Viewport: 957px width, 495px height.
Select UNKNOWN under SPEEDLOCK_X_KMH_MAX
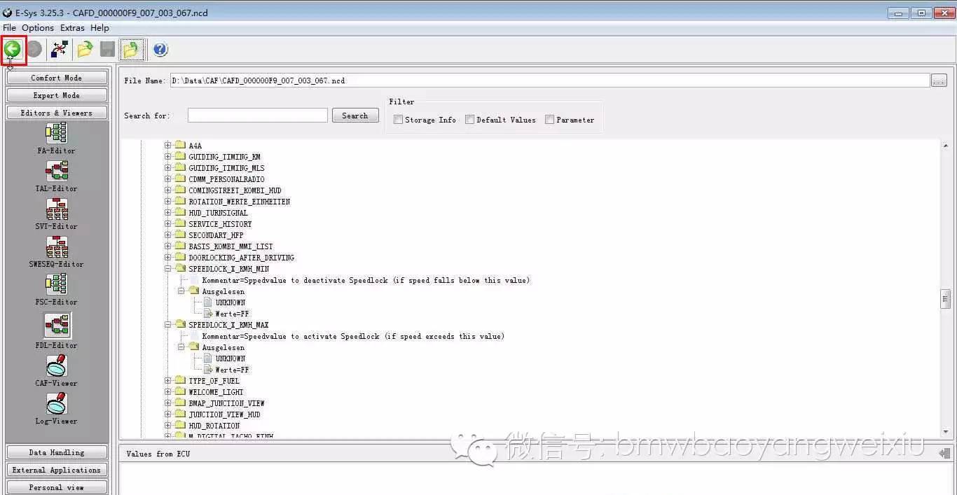[230, 358]
